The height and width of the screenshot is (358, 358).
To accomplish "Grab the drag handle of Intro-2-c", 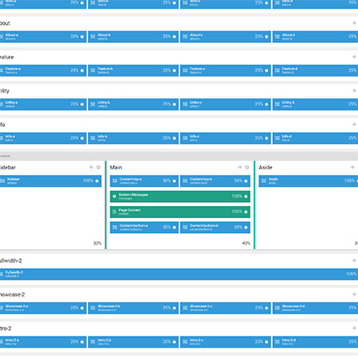I will [185, 342].
